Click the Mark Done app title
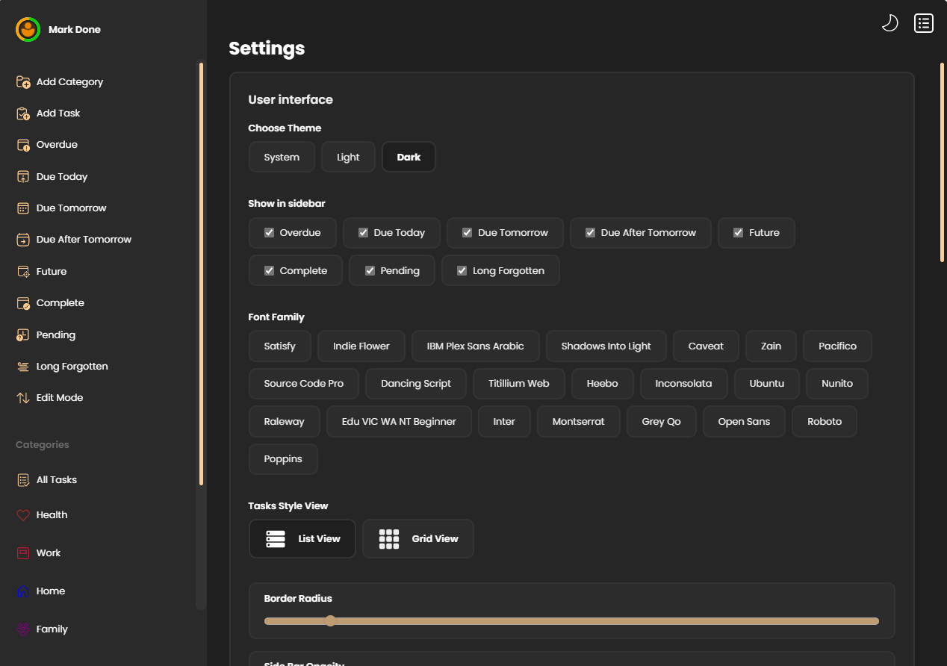Screen dimensions: 947x666 coord(75,30)
